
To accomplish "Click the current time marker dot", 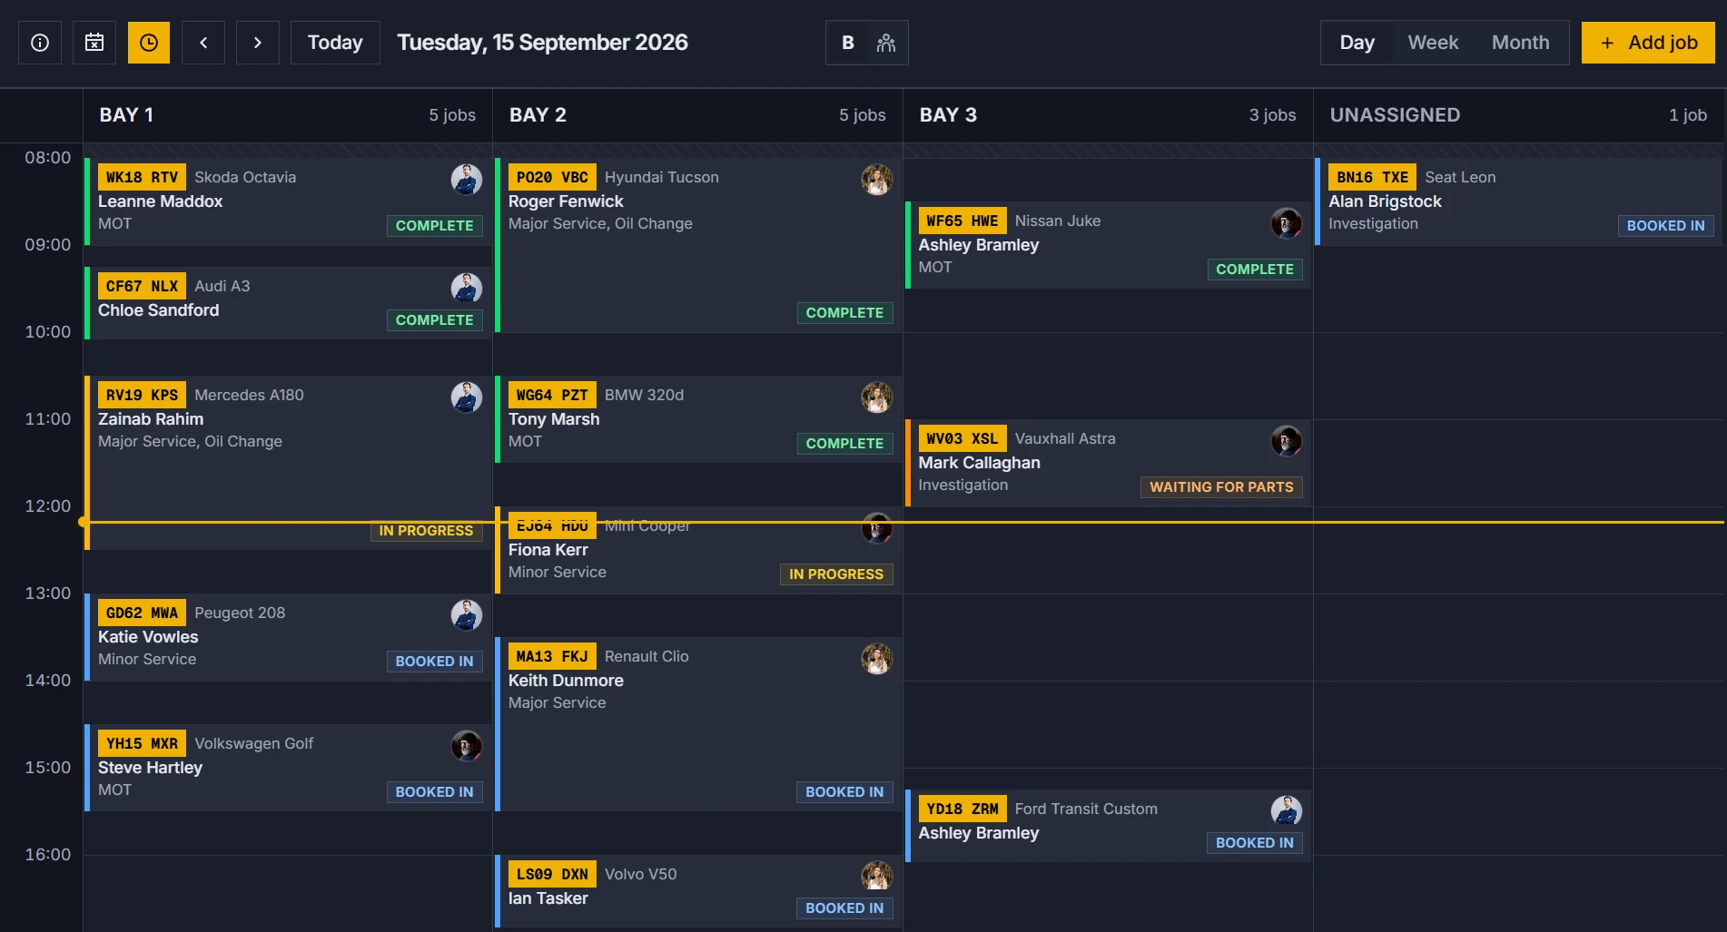I will (83, 522).
